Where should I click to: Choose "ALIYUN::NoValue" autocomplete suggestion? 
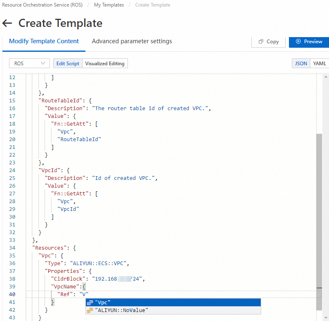pyautogui.click(x=121, y=310)
